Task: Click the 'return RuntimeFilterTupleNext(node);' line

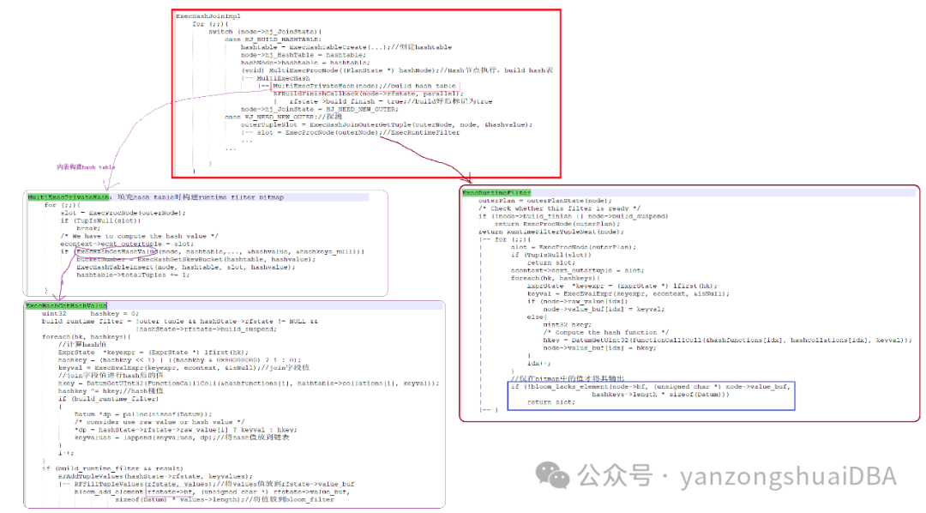Action: (550, 232)
